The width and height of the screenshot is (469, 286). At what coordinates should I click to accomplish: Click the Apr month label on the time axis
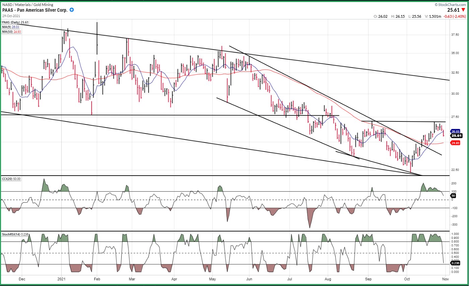tap(174, 279)
